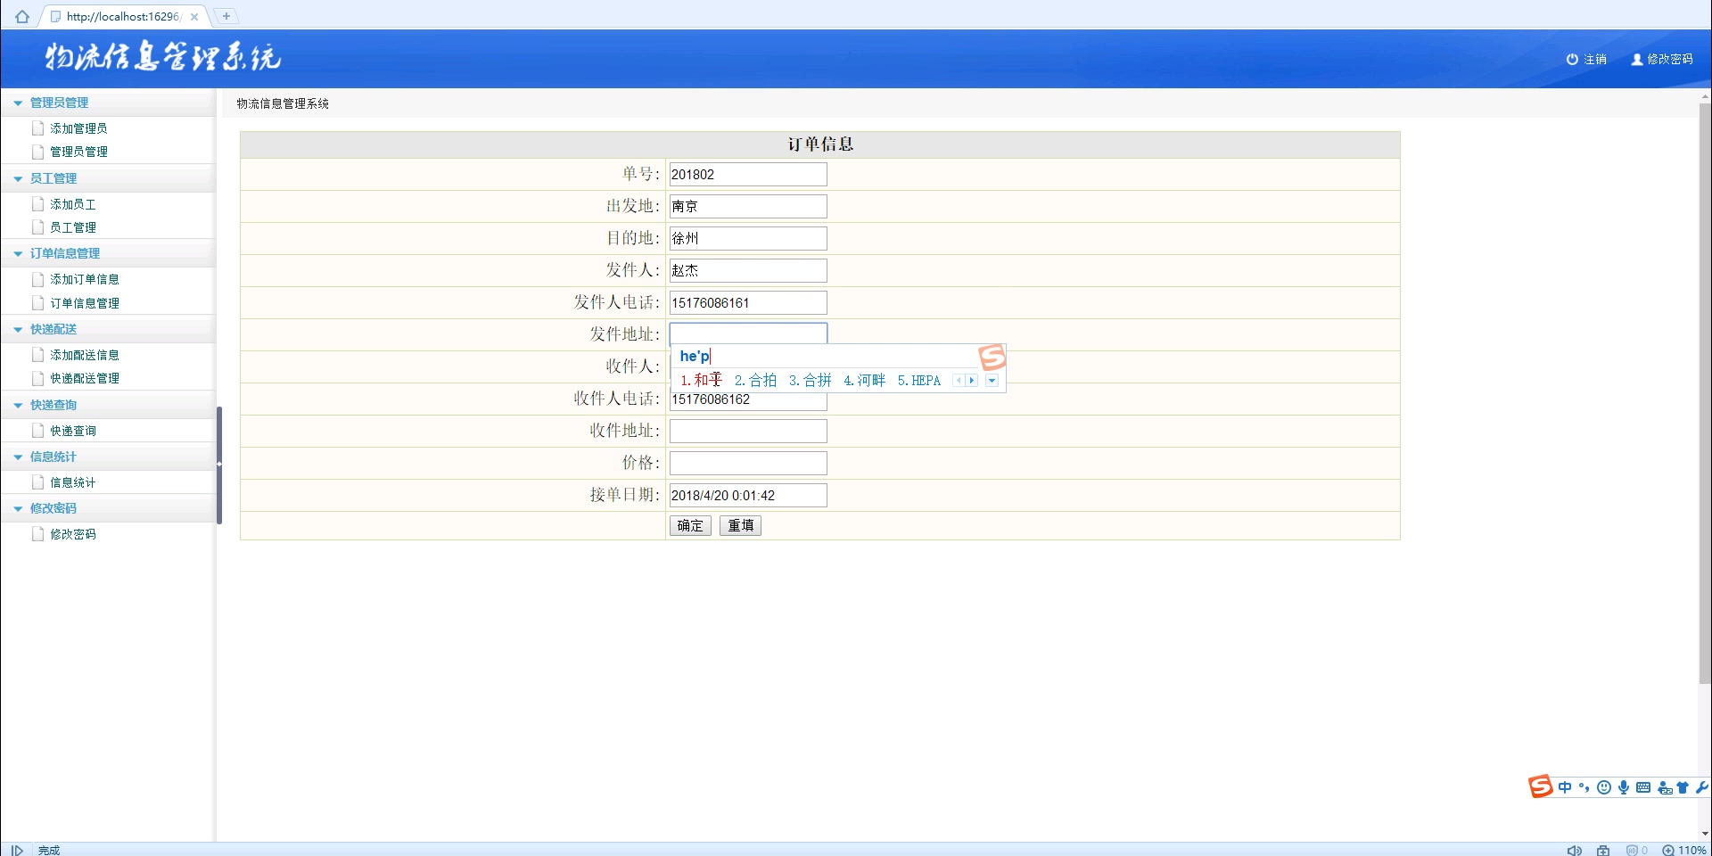Choose IME candidate 1 和平
1712x856 pixels.
(701, 381)
